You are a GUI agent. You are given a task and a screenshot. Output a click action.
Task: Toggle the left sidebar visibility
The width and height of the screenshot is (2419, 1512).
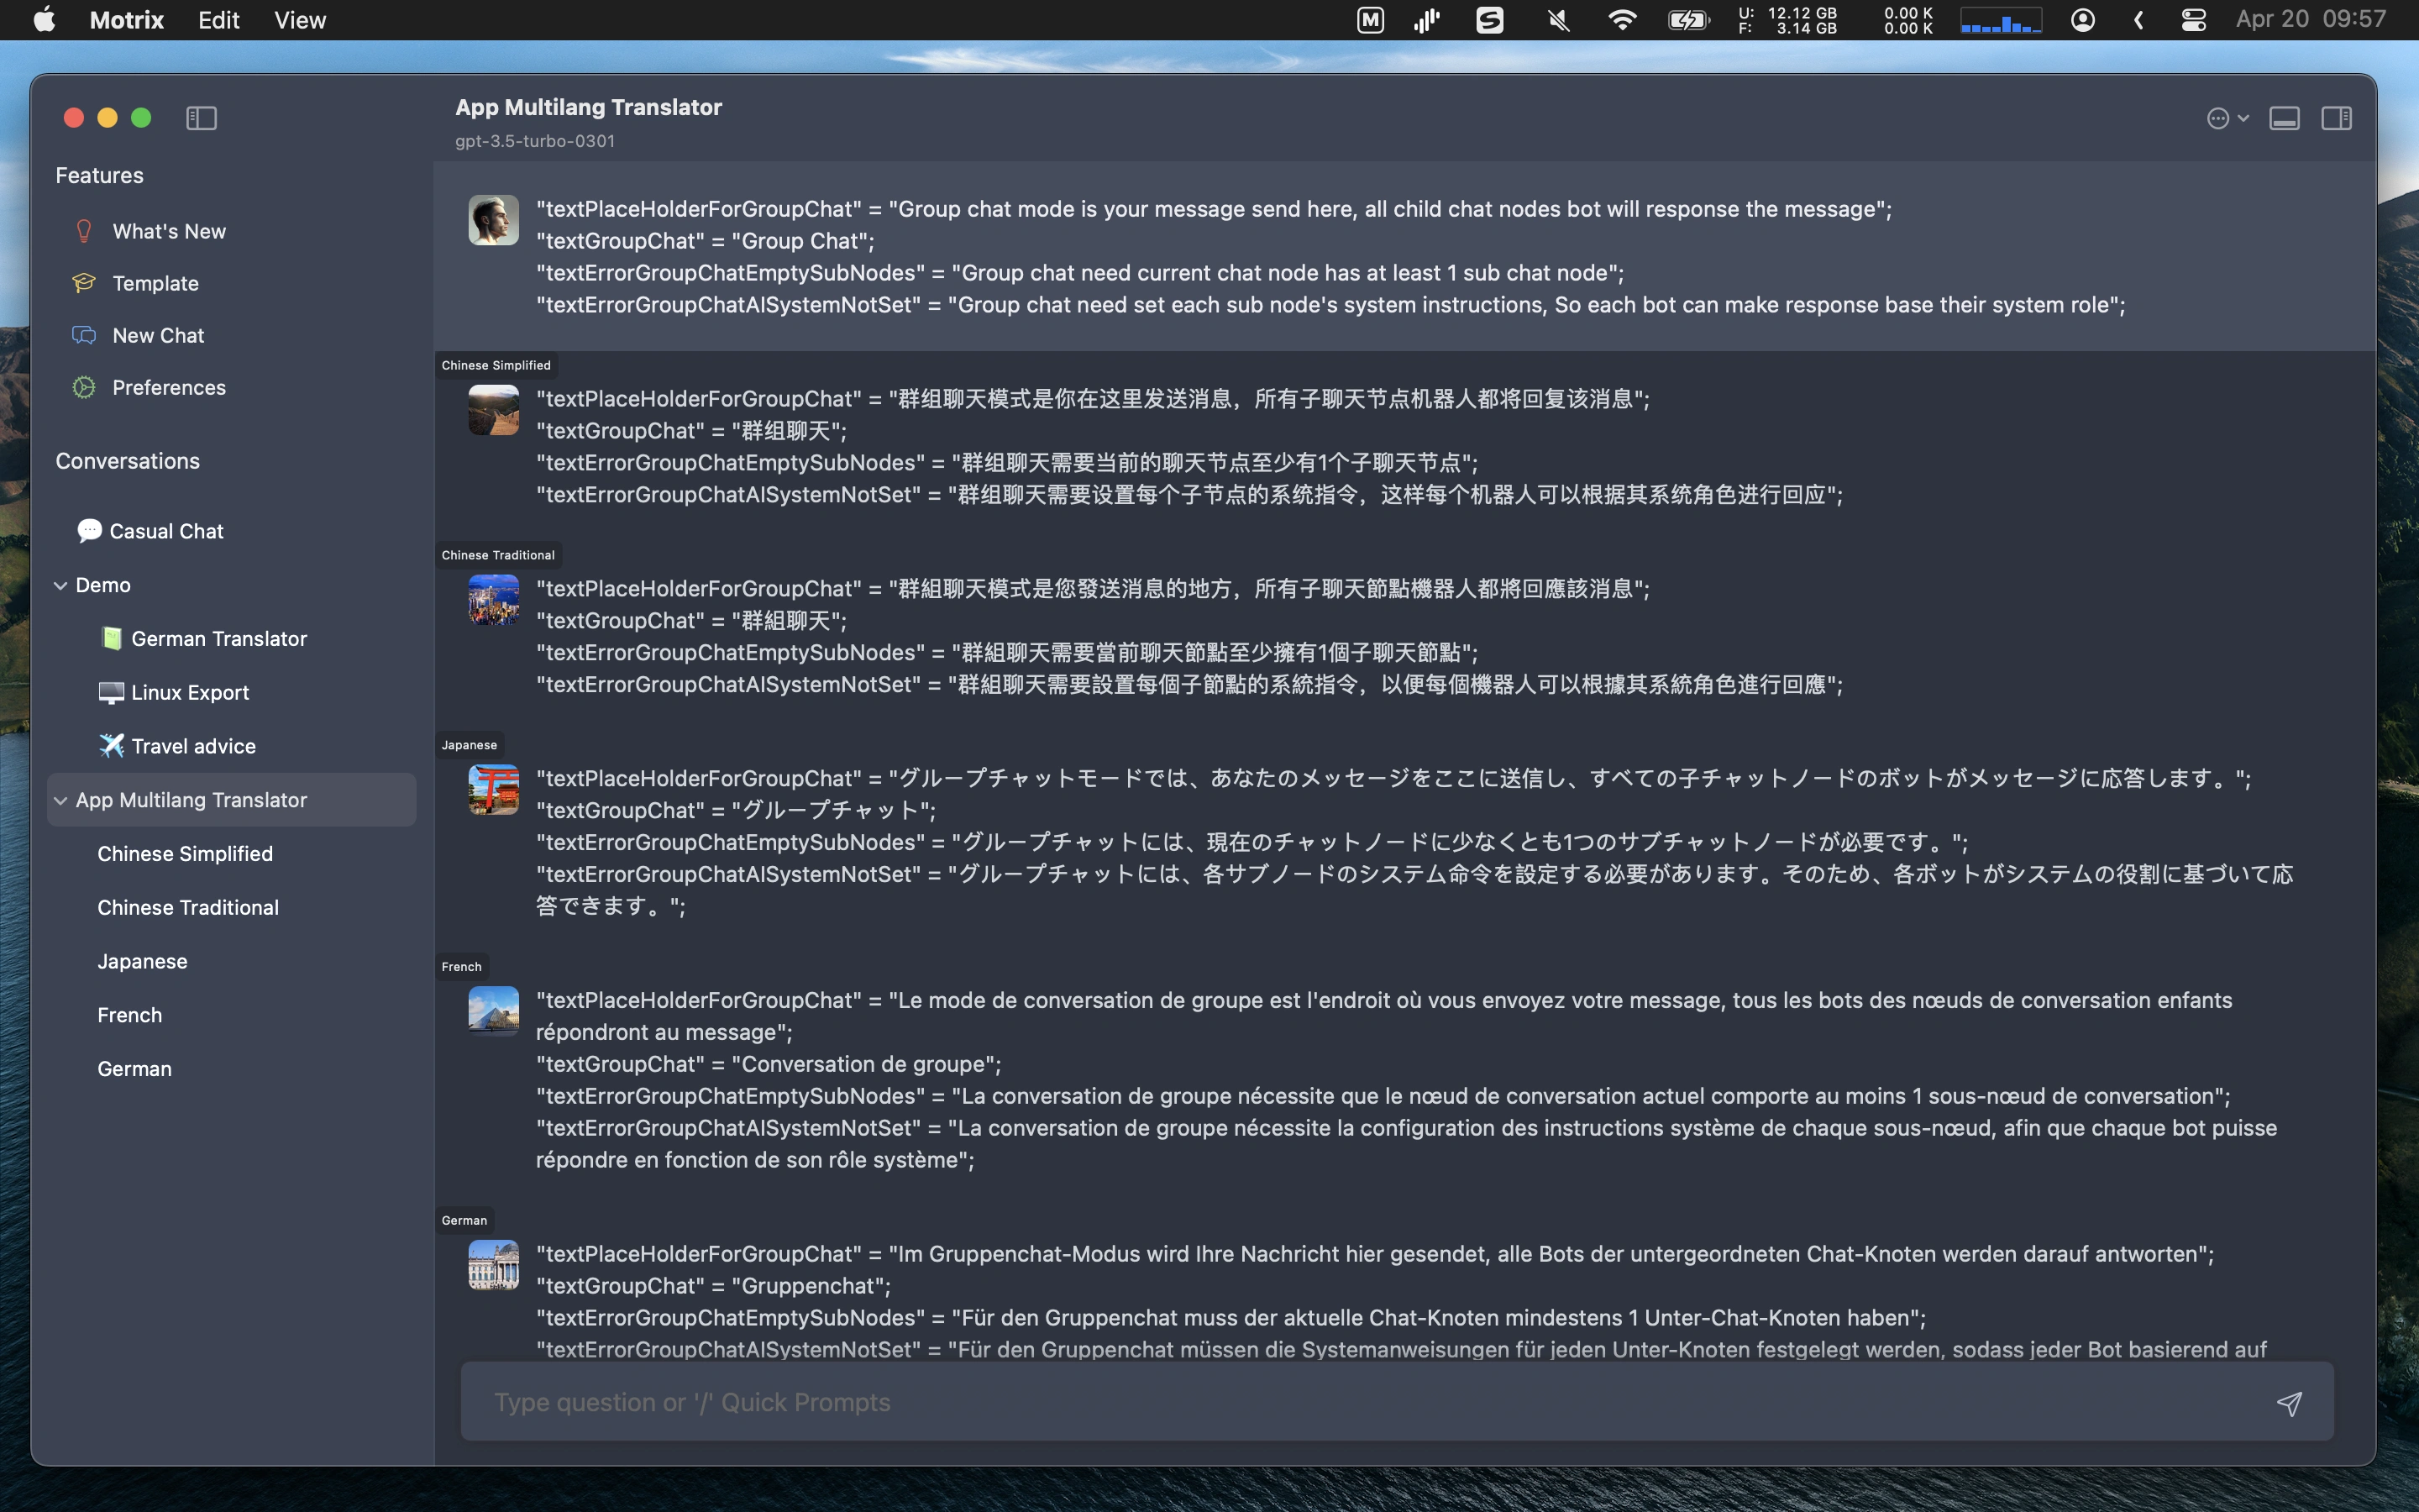(201, 118)
